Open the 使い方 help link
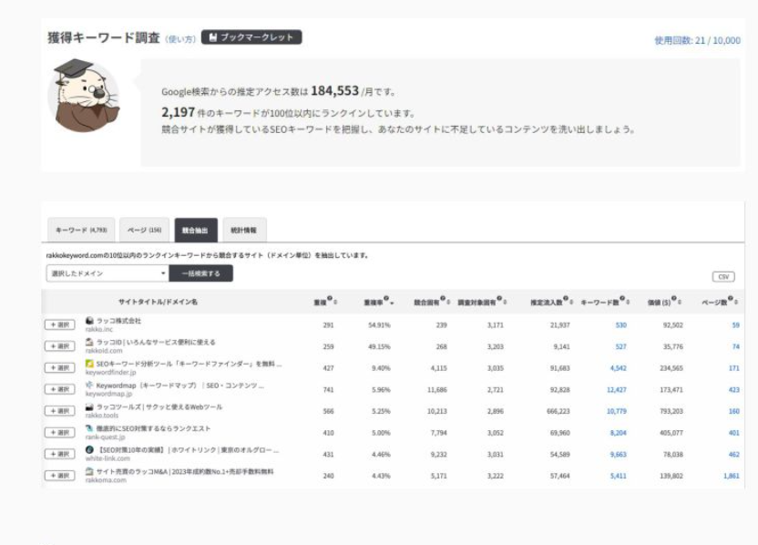 pyautogui.click(x=180, y=38)
